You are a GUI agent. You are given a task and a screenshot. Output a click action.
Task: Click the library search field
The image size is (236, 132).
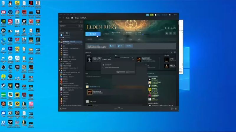70,29
